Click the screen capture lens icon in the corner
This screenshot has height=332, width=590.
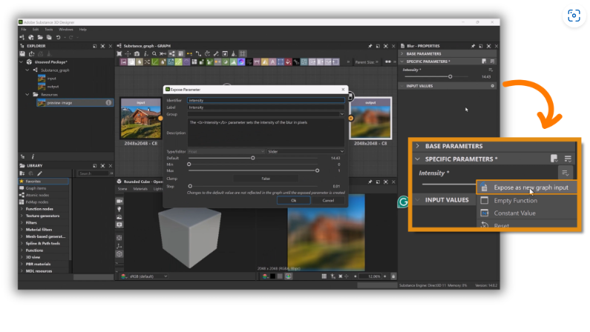pyautogui.click(x=574, y=16)
